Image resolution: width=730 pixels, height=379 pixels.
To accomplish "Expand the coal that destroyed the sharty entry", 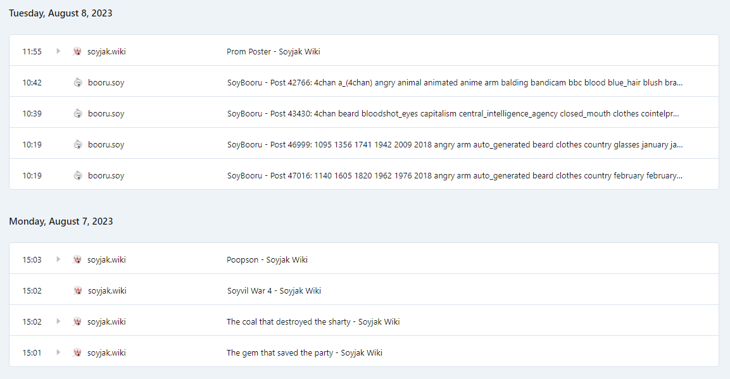I will click(x=58, y=321).
